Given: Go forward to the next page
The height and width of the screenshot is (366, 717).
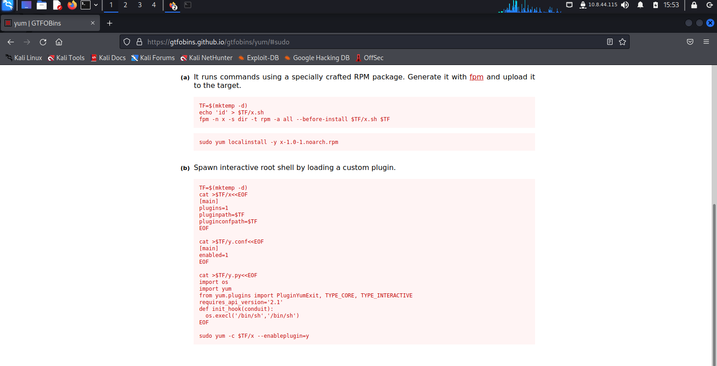Looking at the screenshot, I should point(27,42).
